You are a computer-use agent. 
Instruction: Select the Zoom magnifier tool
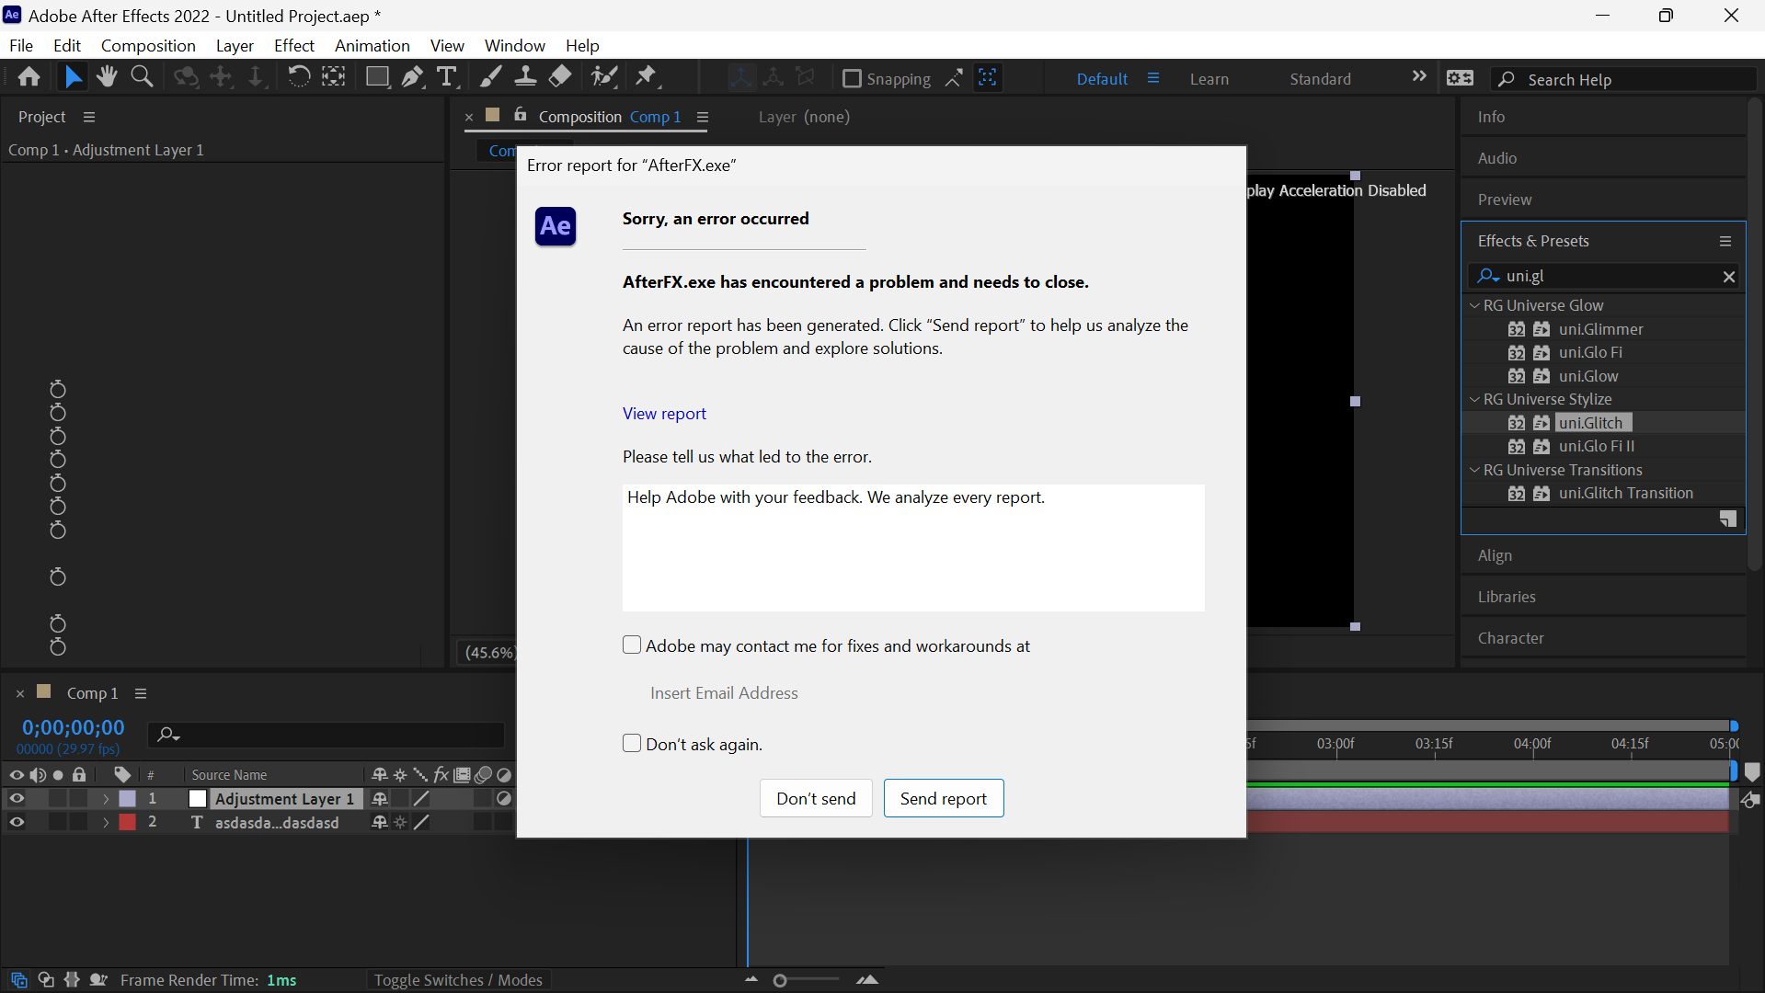pos(142,77)
